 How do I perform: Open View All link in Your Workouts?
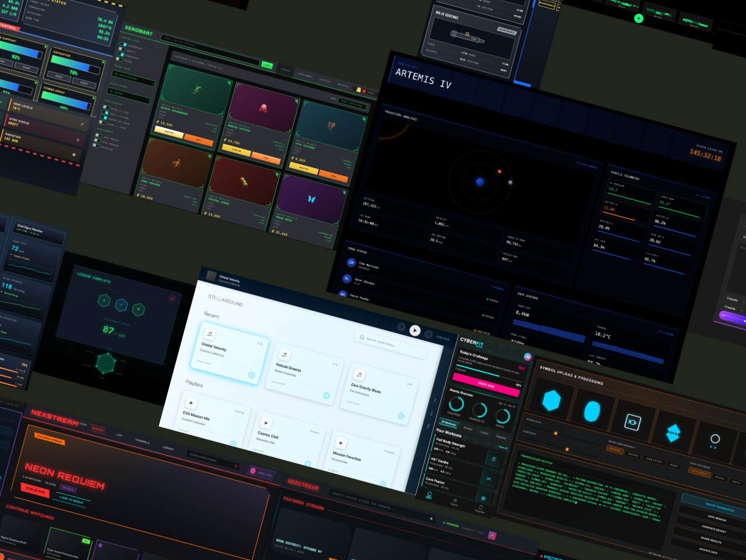(503, 447)
